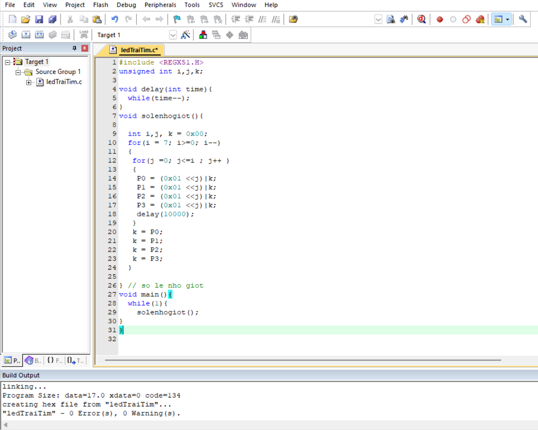The width and height of the screenshot is (538, 430).
Task: Open Configuration wrench icon
Action: [523, 19]
